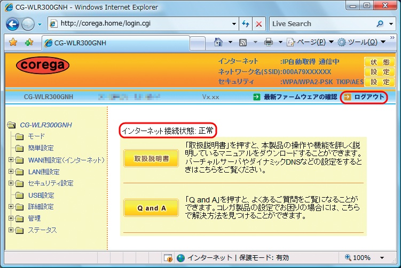The width and height of the screenshot is (401, 268).
Task: Open the WAN側設定(インターネット) tree item
Action: (x=66, y=160)
